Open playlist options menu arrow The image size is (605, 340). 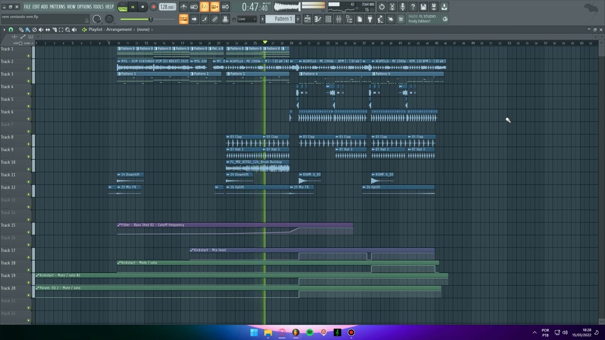(x=4, y=29)
